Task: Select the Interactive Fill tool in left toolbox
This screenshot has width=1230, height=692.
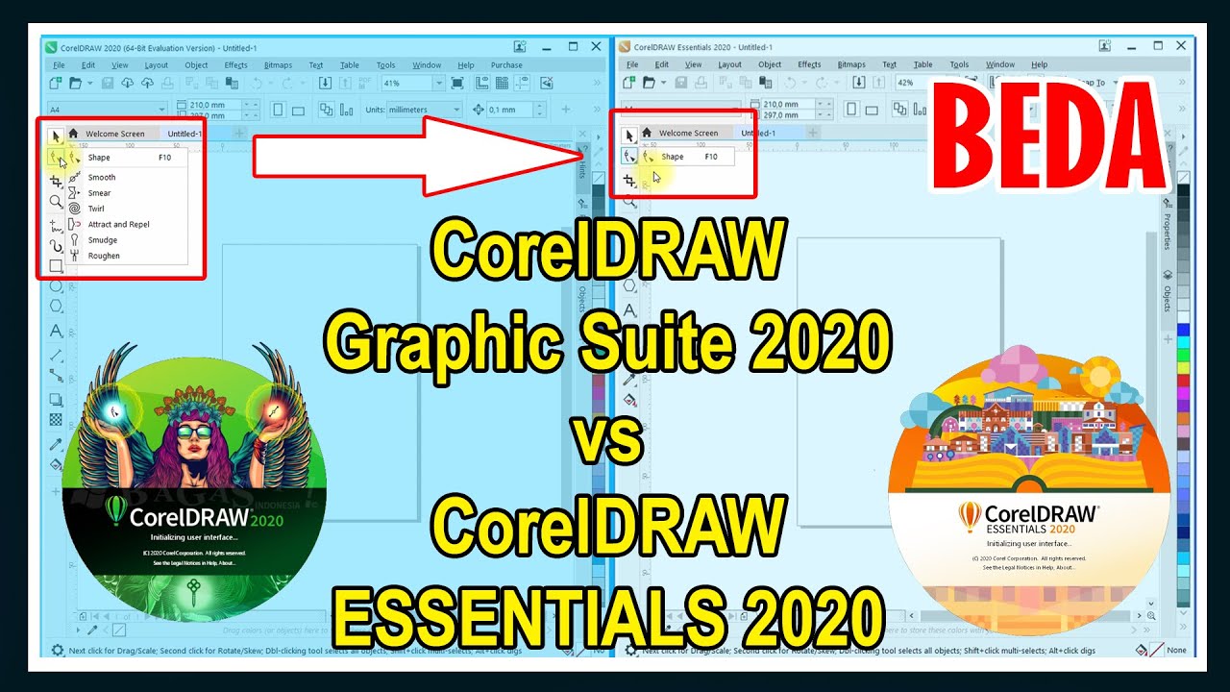Action: pyautogui.click(x=56, y=465)
